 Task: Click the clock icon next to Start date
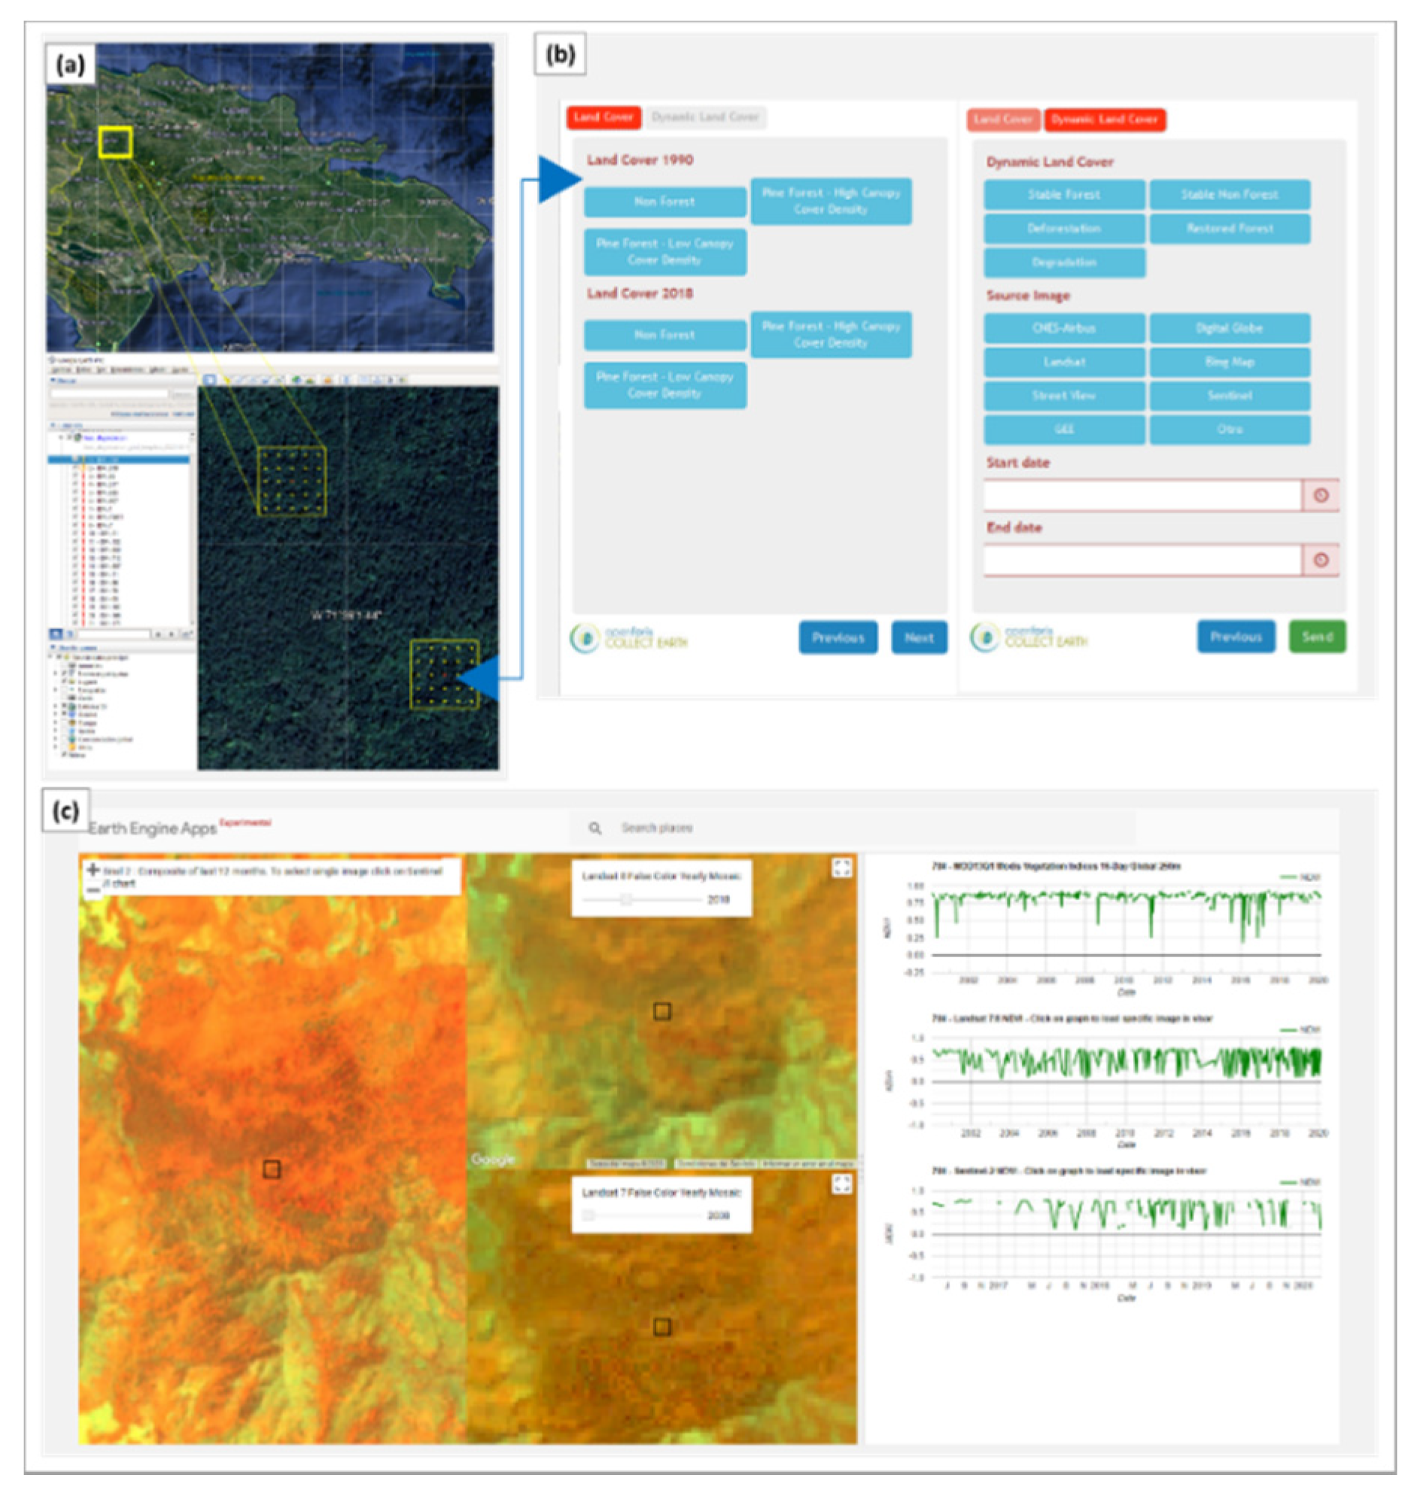coord(1324,494)
